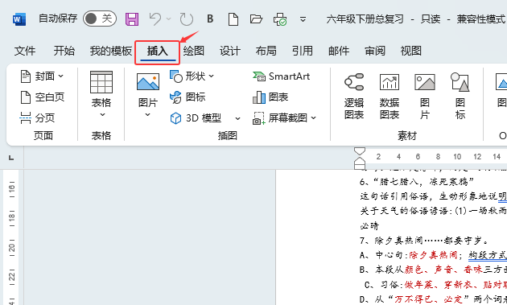Open the 封面 (Cover Page) dropdown
Image resolution: width=507 pixels, height=305 pixels.
point(42,76)
